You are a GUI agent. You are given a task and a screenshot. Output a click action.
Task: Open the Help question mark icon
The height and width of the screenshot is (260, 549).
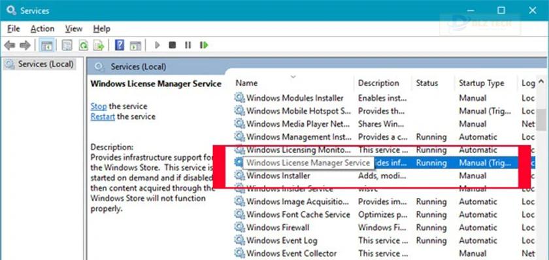pyautogui.click(x=120, y=45)
